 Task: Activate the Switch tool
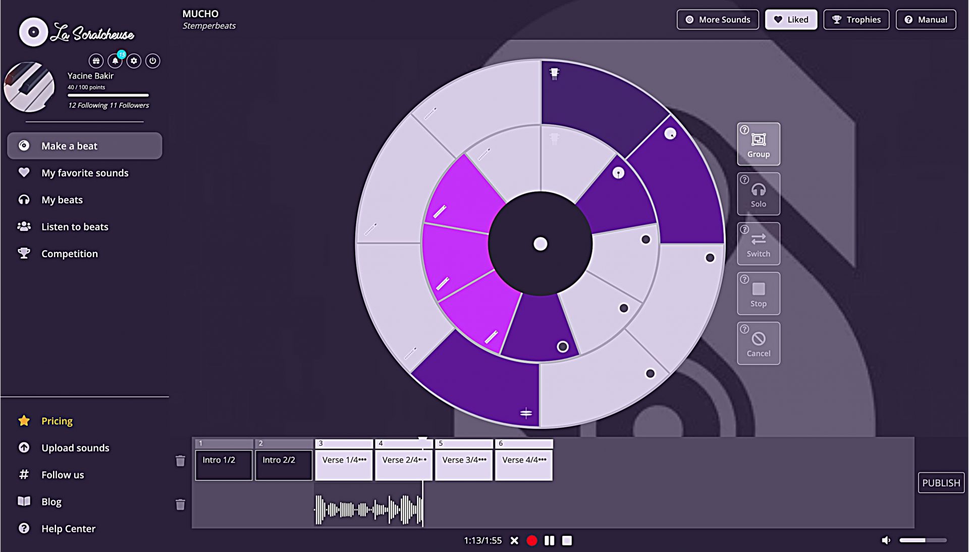click(x=759, y=243)
